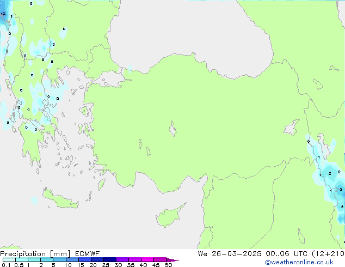Click the "(12+210" forecast offset text
345x267 pixels.
pos(328,254)
